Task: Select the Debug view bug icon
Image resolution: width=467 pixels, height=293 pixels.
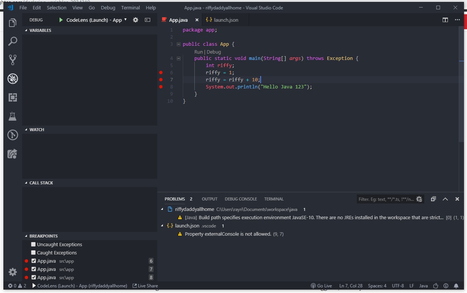Action: (13, 79)
